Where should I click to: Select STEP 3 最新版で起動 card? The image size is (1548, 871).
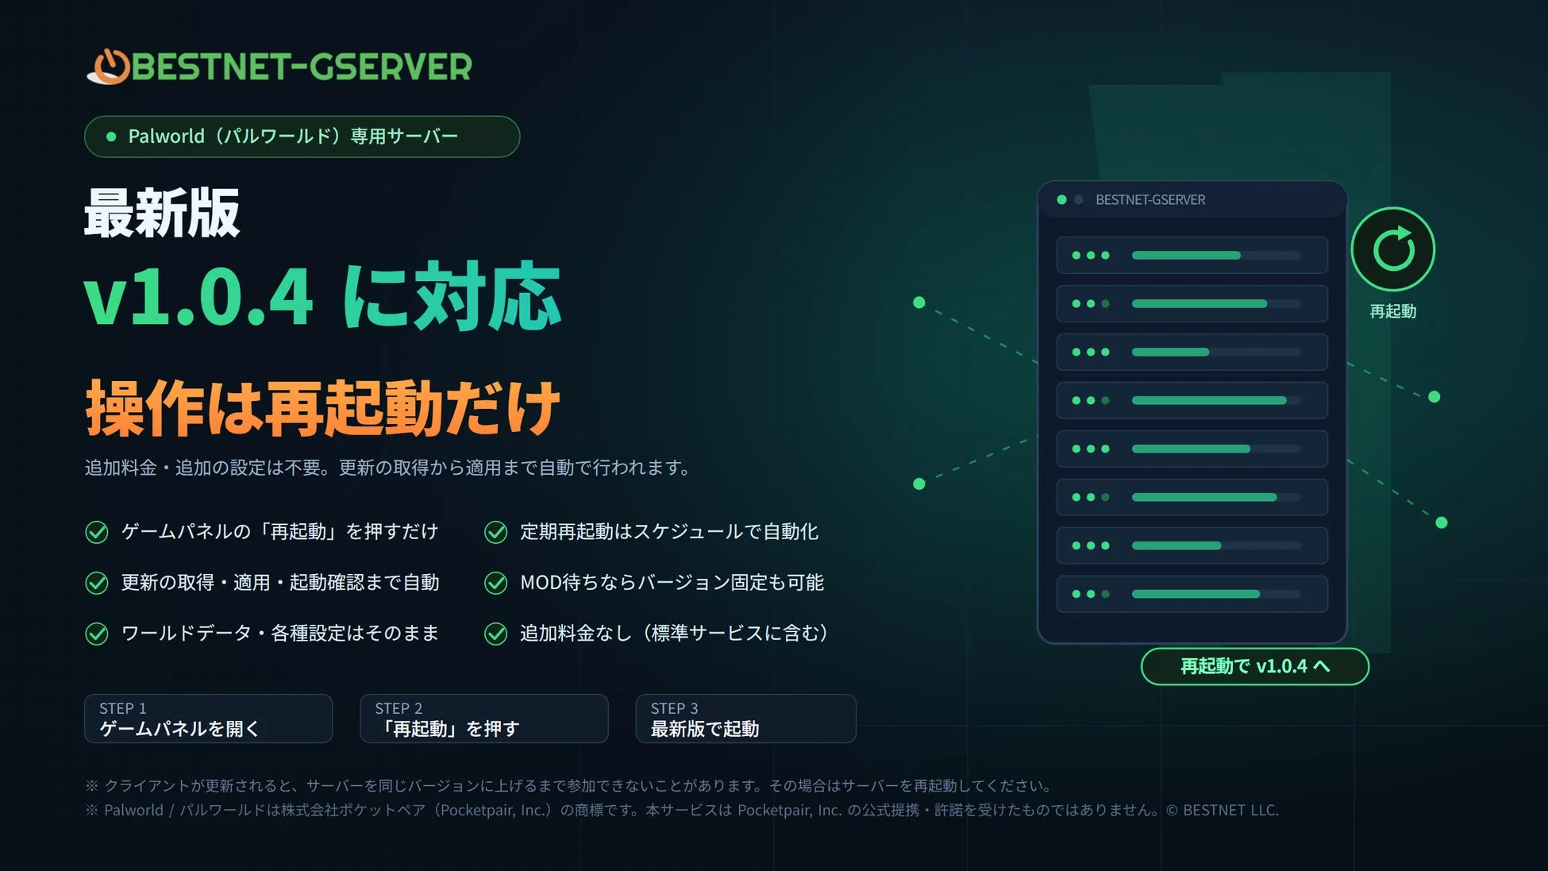(x=745, y=719)
